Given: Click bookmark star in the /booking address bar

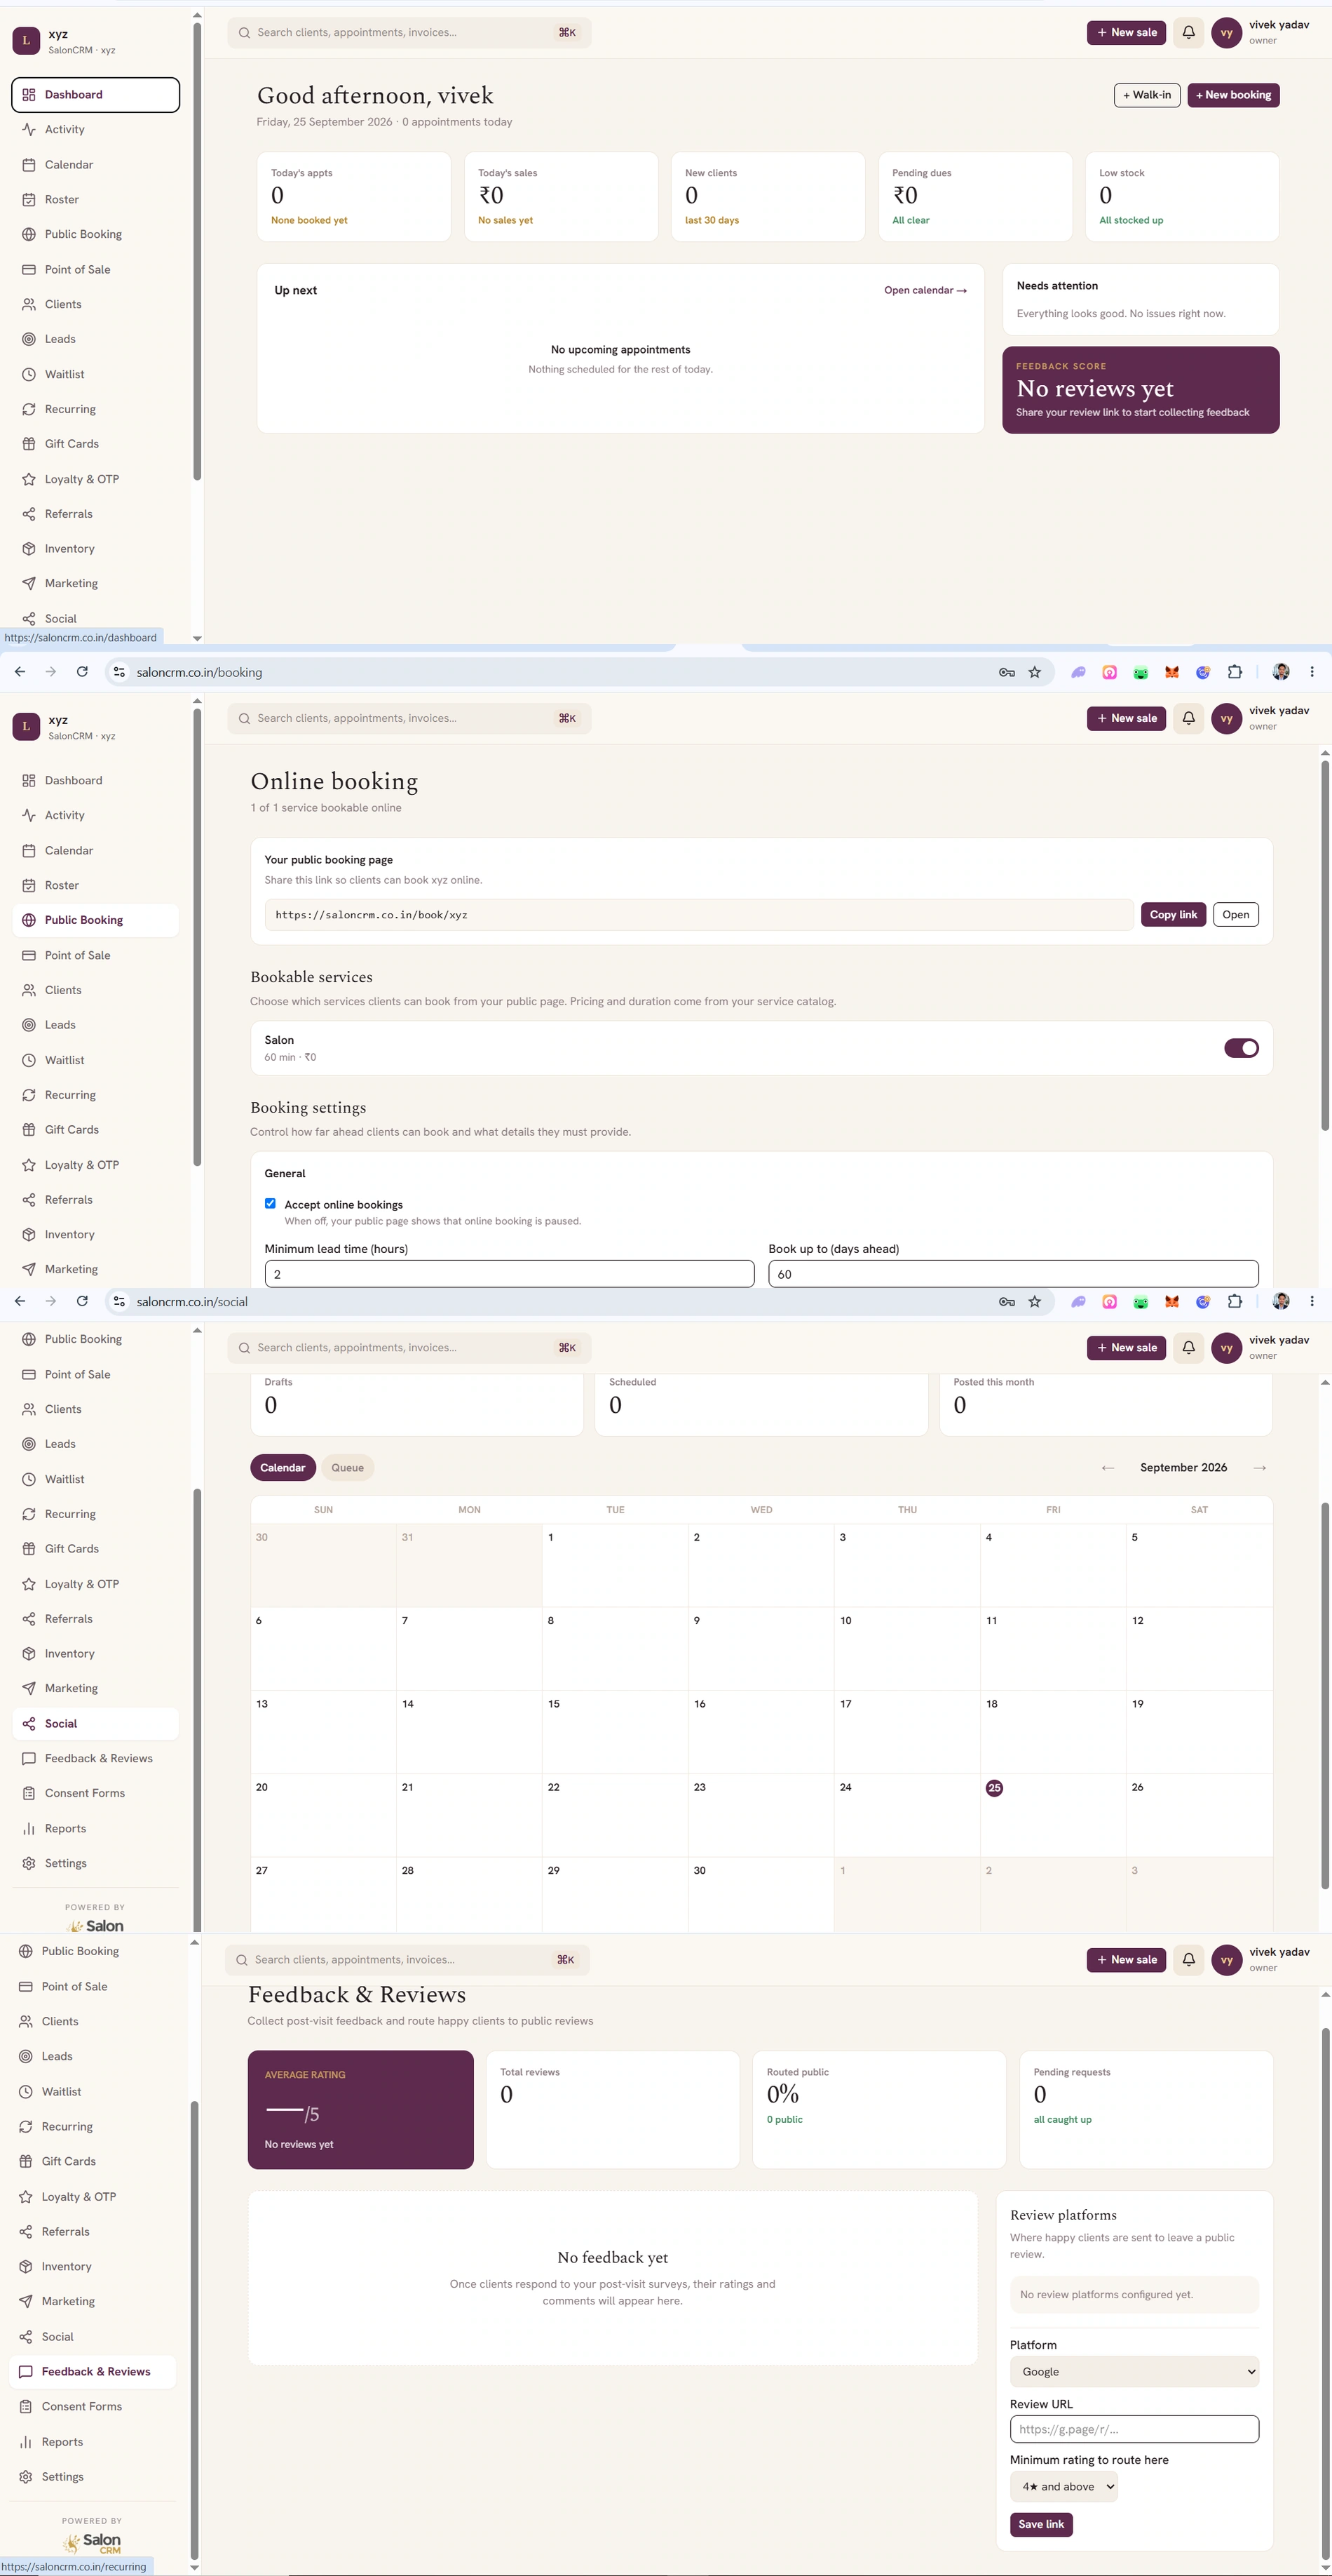Looking at the screenshot, I should tap(1034, 672).
